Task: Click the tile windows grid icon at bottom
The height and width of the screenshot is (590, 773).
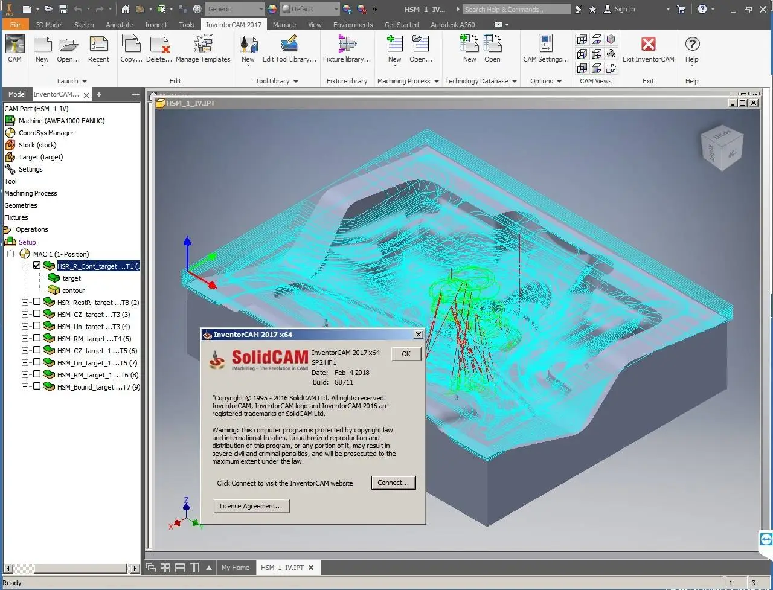Action: 165,568
